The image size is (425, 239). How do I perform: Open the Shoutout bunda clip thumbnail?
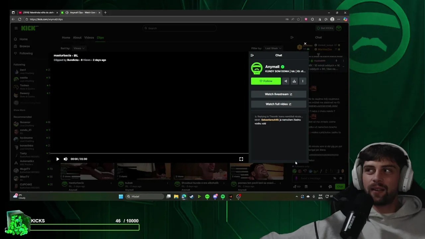[x=200, y=171]
